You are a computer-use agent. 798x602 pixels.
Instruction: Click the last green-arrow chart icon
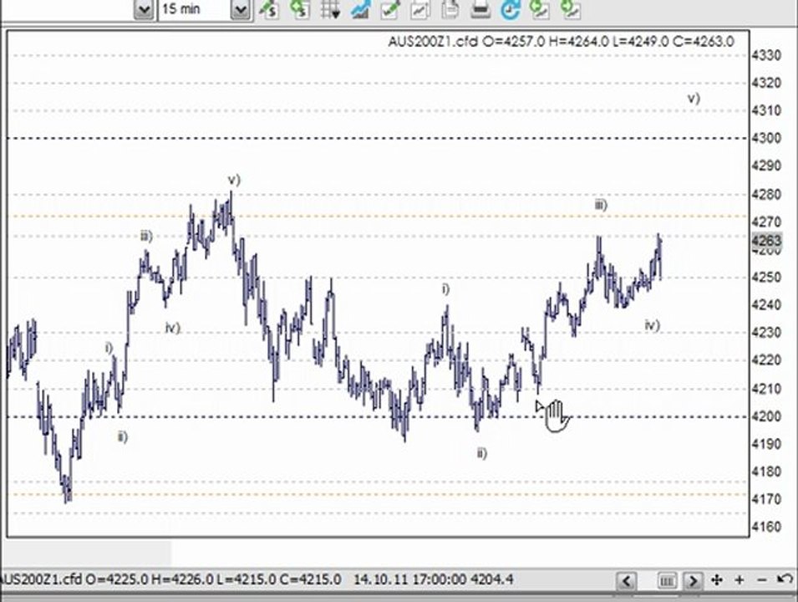click(x=571, y=9)
